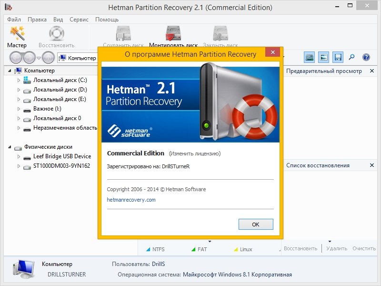Click the back navigation arrow
Screen dimensions: 381x286
click(16, 58)
